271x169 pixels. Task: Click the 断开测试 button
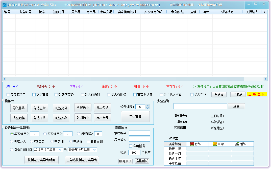click(126, 161)
